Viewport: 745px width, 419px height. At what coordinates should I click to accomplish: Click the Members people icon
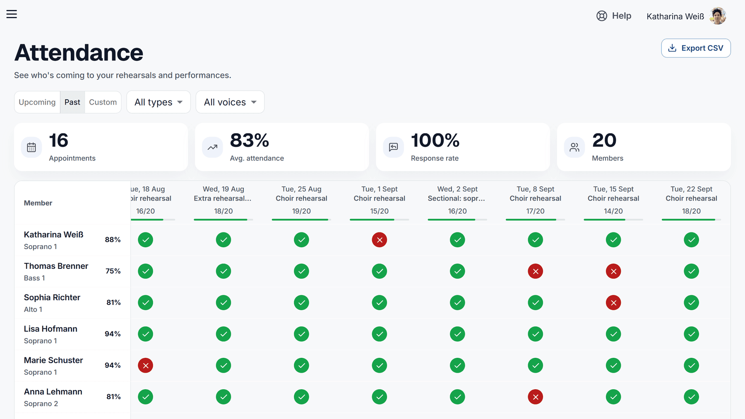click(x=574, y=147)
